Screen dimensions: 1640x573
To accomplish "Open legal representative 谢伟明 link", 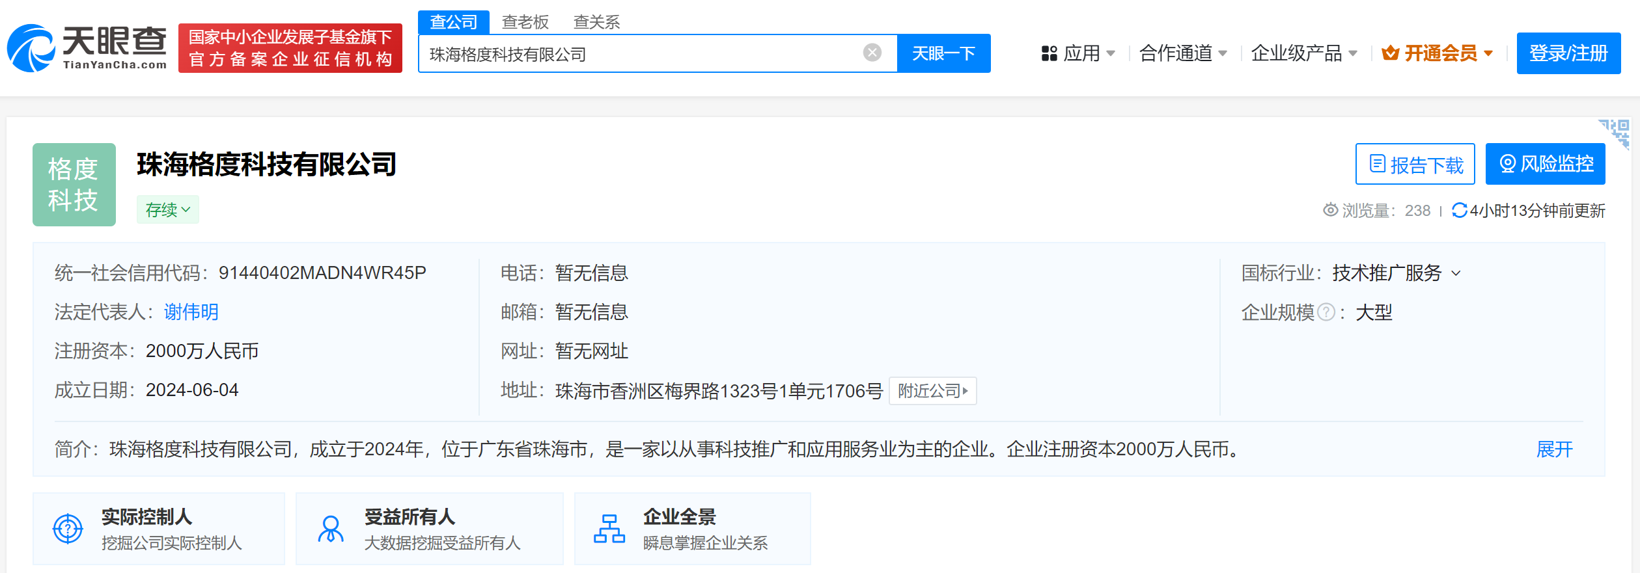I will click(191, 312).
